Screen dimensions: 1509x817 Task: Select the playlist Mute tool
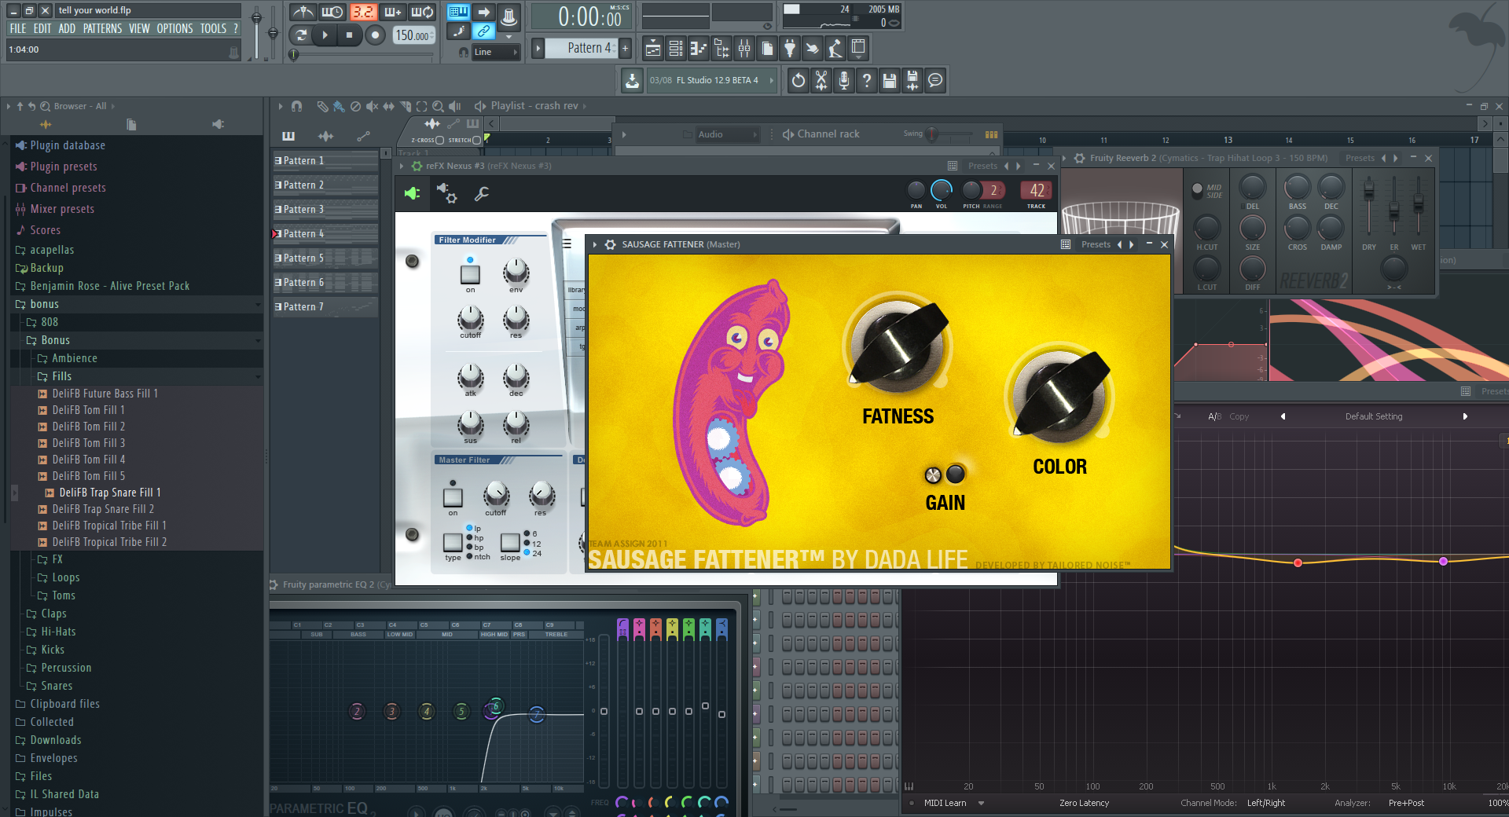click(x=372, y=106)
